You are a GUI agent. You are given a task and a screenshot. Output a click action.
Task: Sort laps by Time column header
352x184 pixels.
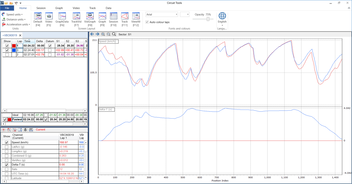[29, 41]
